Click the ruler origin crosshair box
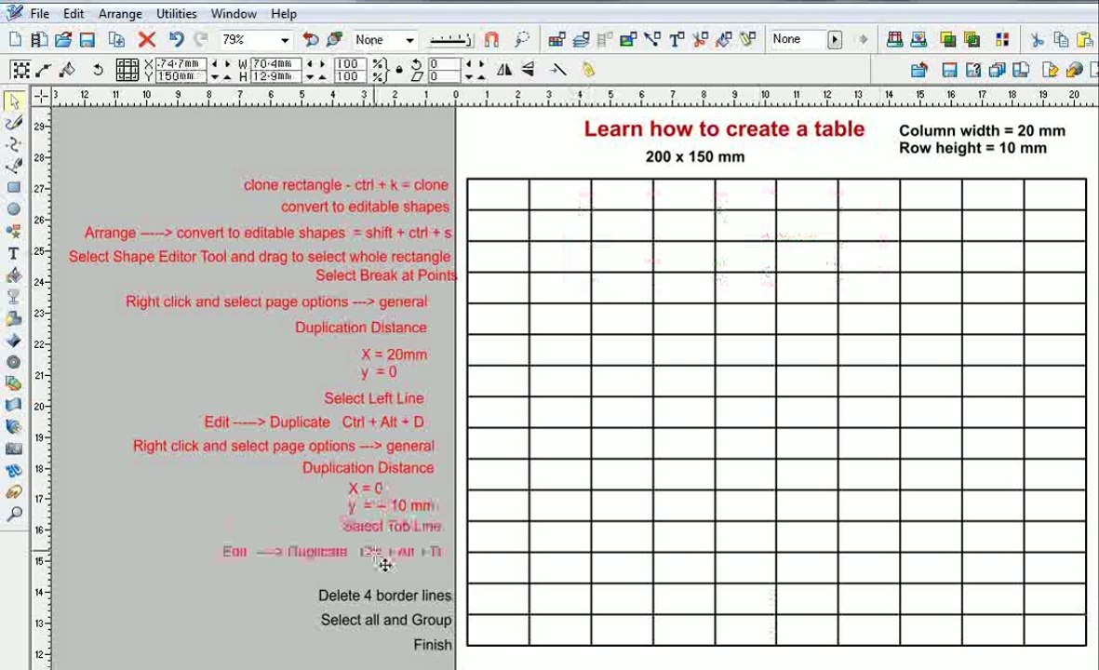The image size is (1099, 670). click(41, 97)
